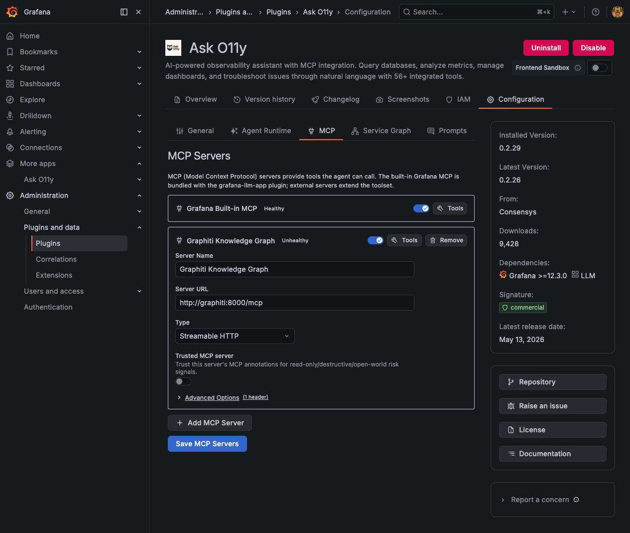Image resolution: width=630 pixels, height=533 pixels.
Task: Switch to the Service Graph tab
Action: coord(381,131)
